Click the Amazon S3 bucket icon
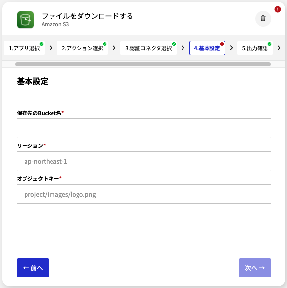This screenshot has height=288, width=287. [x=26, y=20]
